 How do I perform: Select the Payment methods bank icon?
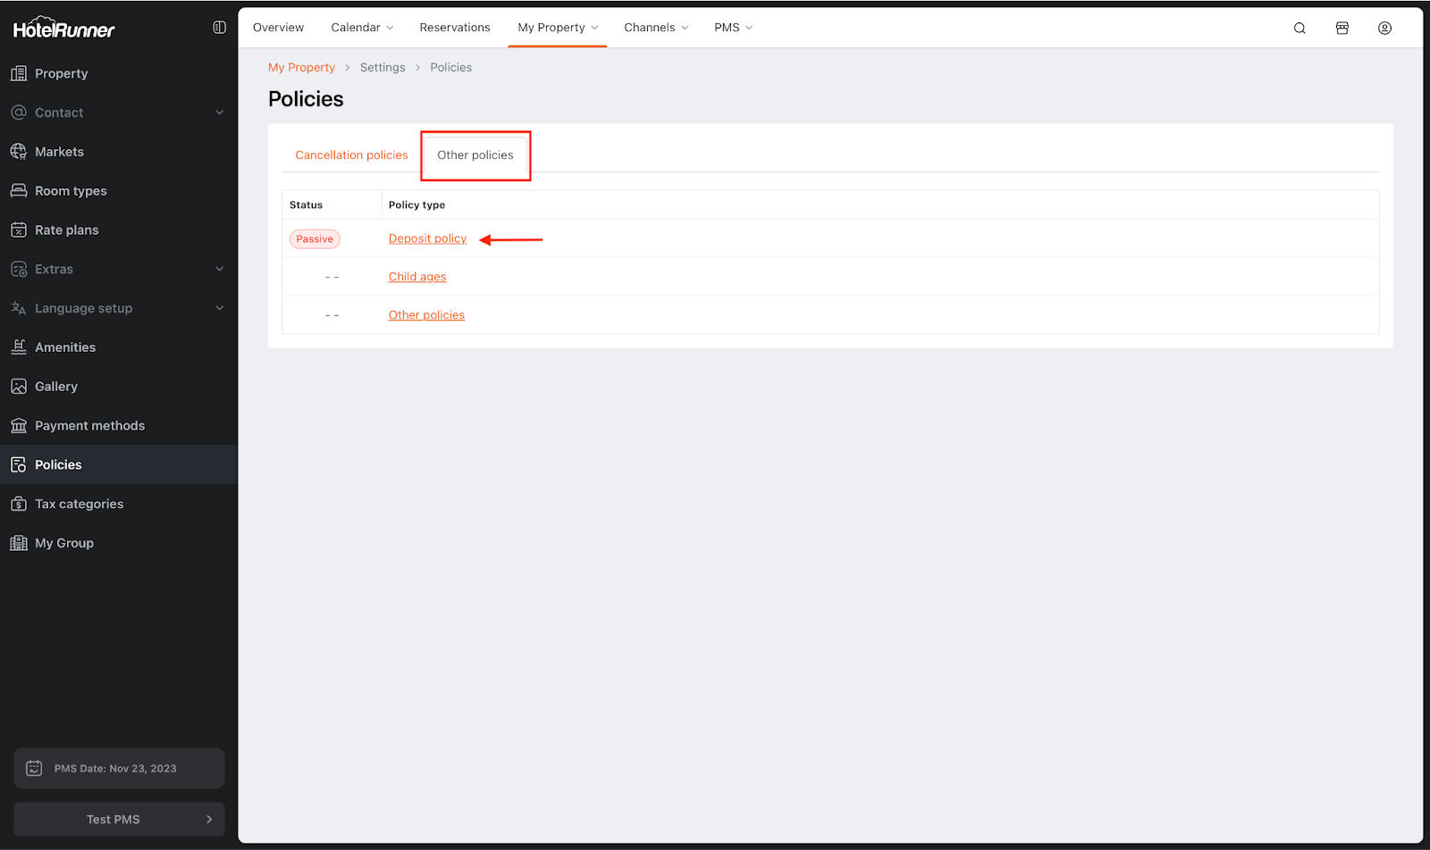tap(19, 426)
